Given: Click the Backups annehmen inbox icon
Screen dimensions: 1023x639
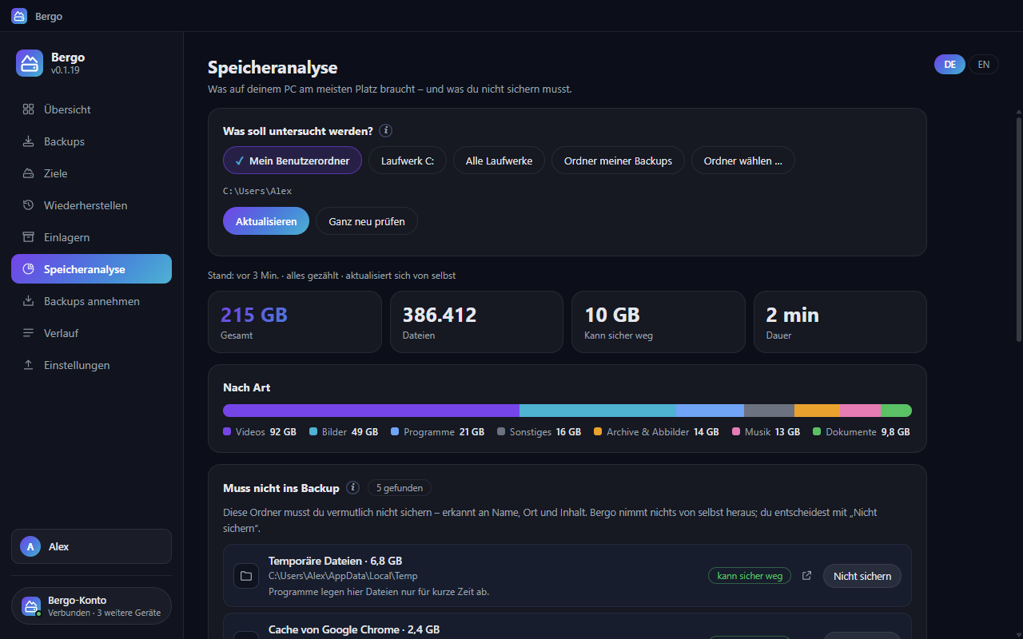Looking at the screenshot, I should tap(28, 301).
